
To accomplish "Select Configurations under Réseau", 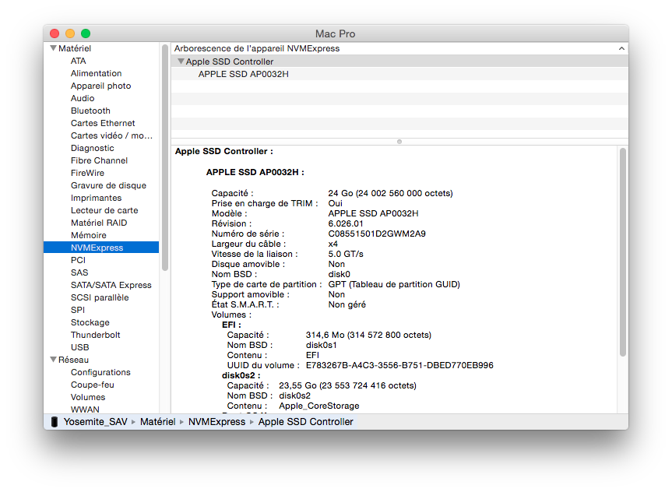I will click(x=100, y=372).
